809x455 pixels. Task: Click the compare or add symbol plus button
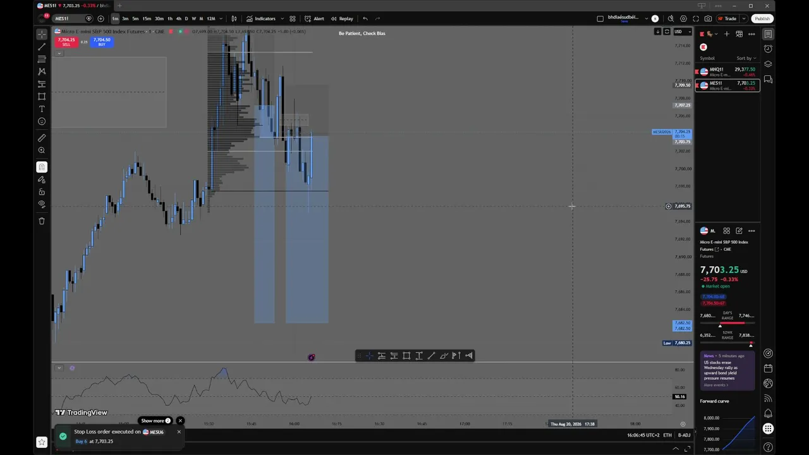point(100,18)
